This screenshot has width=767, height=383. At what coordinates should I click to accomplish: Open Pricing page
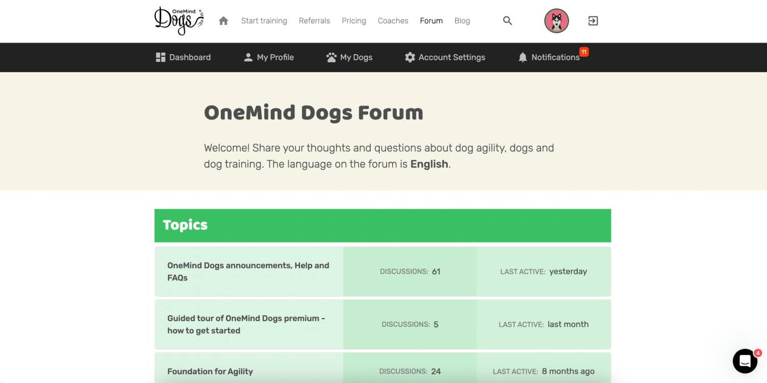click(354, 21)
